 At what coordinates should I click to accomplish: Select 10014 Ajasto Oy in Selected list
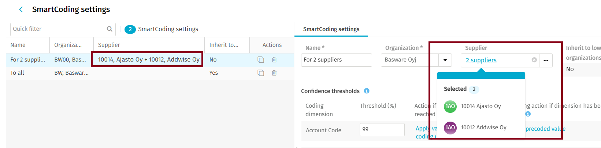tap(481, 106)
